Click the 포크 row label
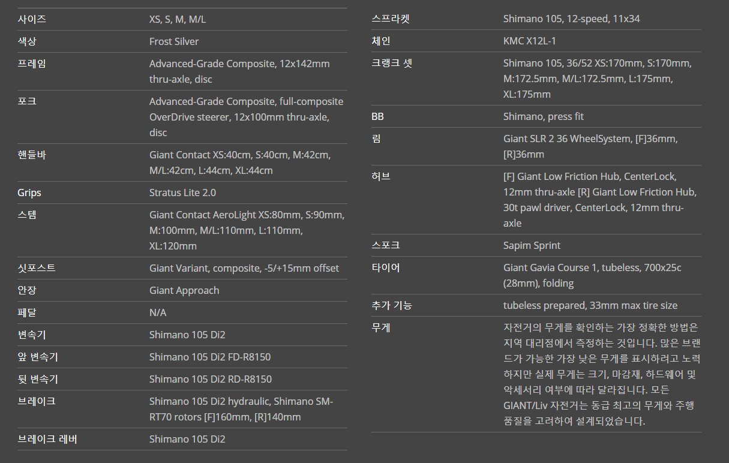Image resolution: width=729 pixels, height=463 pixels. (27, 101)
